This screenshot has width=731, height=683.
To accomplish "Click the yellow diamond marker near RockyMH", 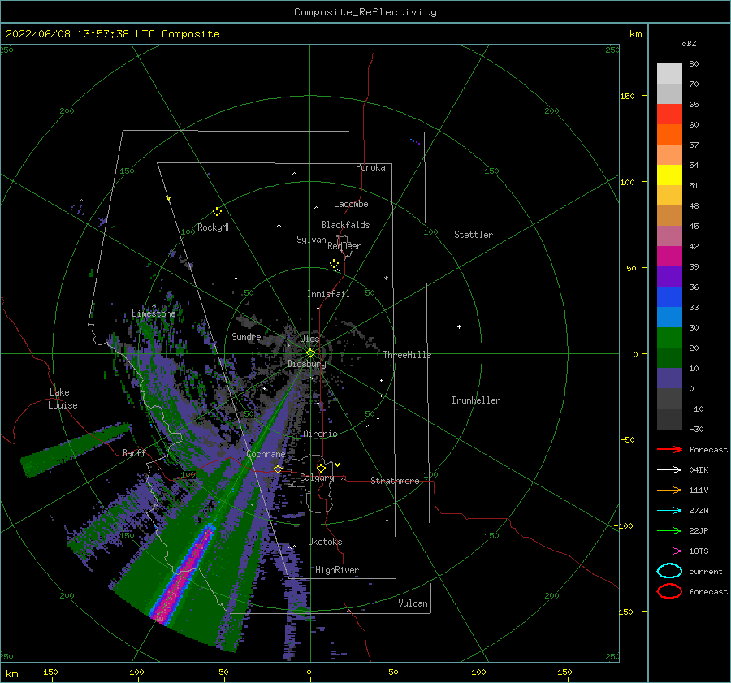I will point(217,212).
